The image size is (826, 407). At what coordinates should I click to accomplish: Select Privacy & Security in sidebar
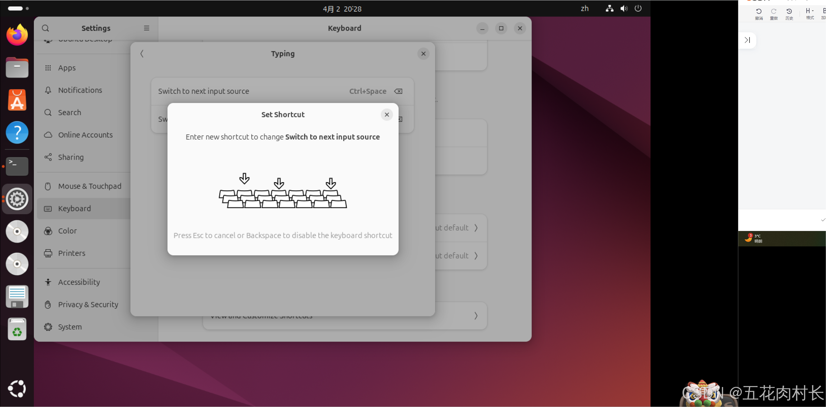coord(88,304)
